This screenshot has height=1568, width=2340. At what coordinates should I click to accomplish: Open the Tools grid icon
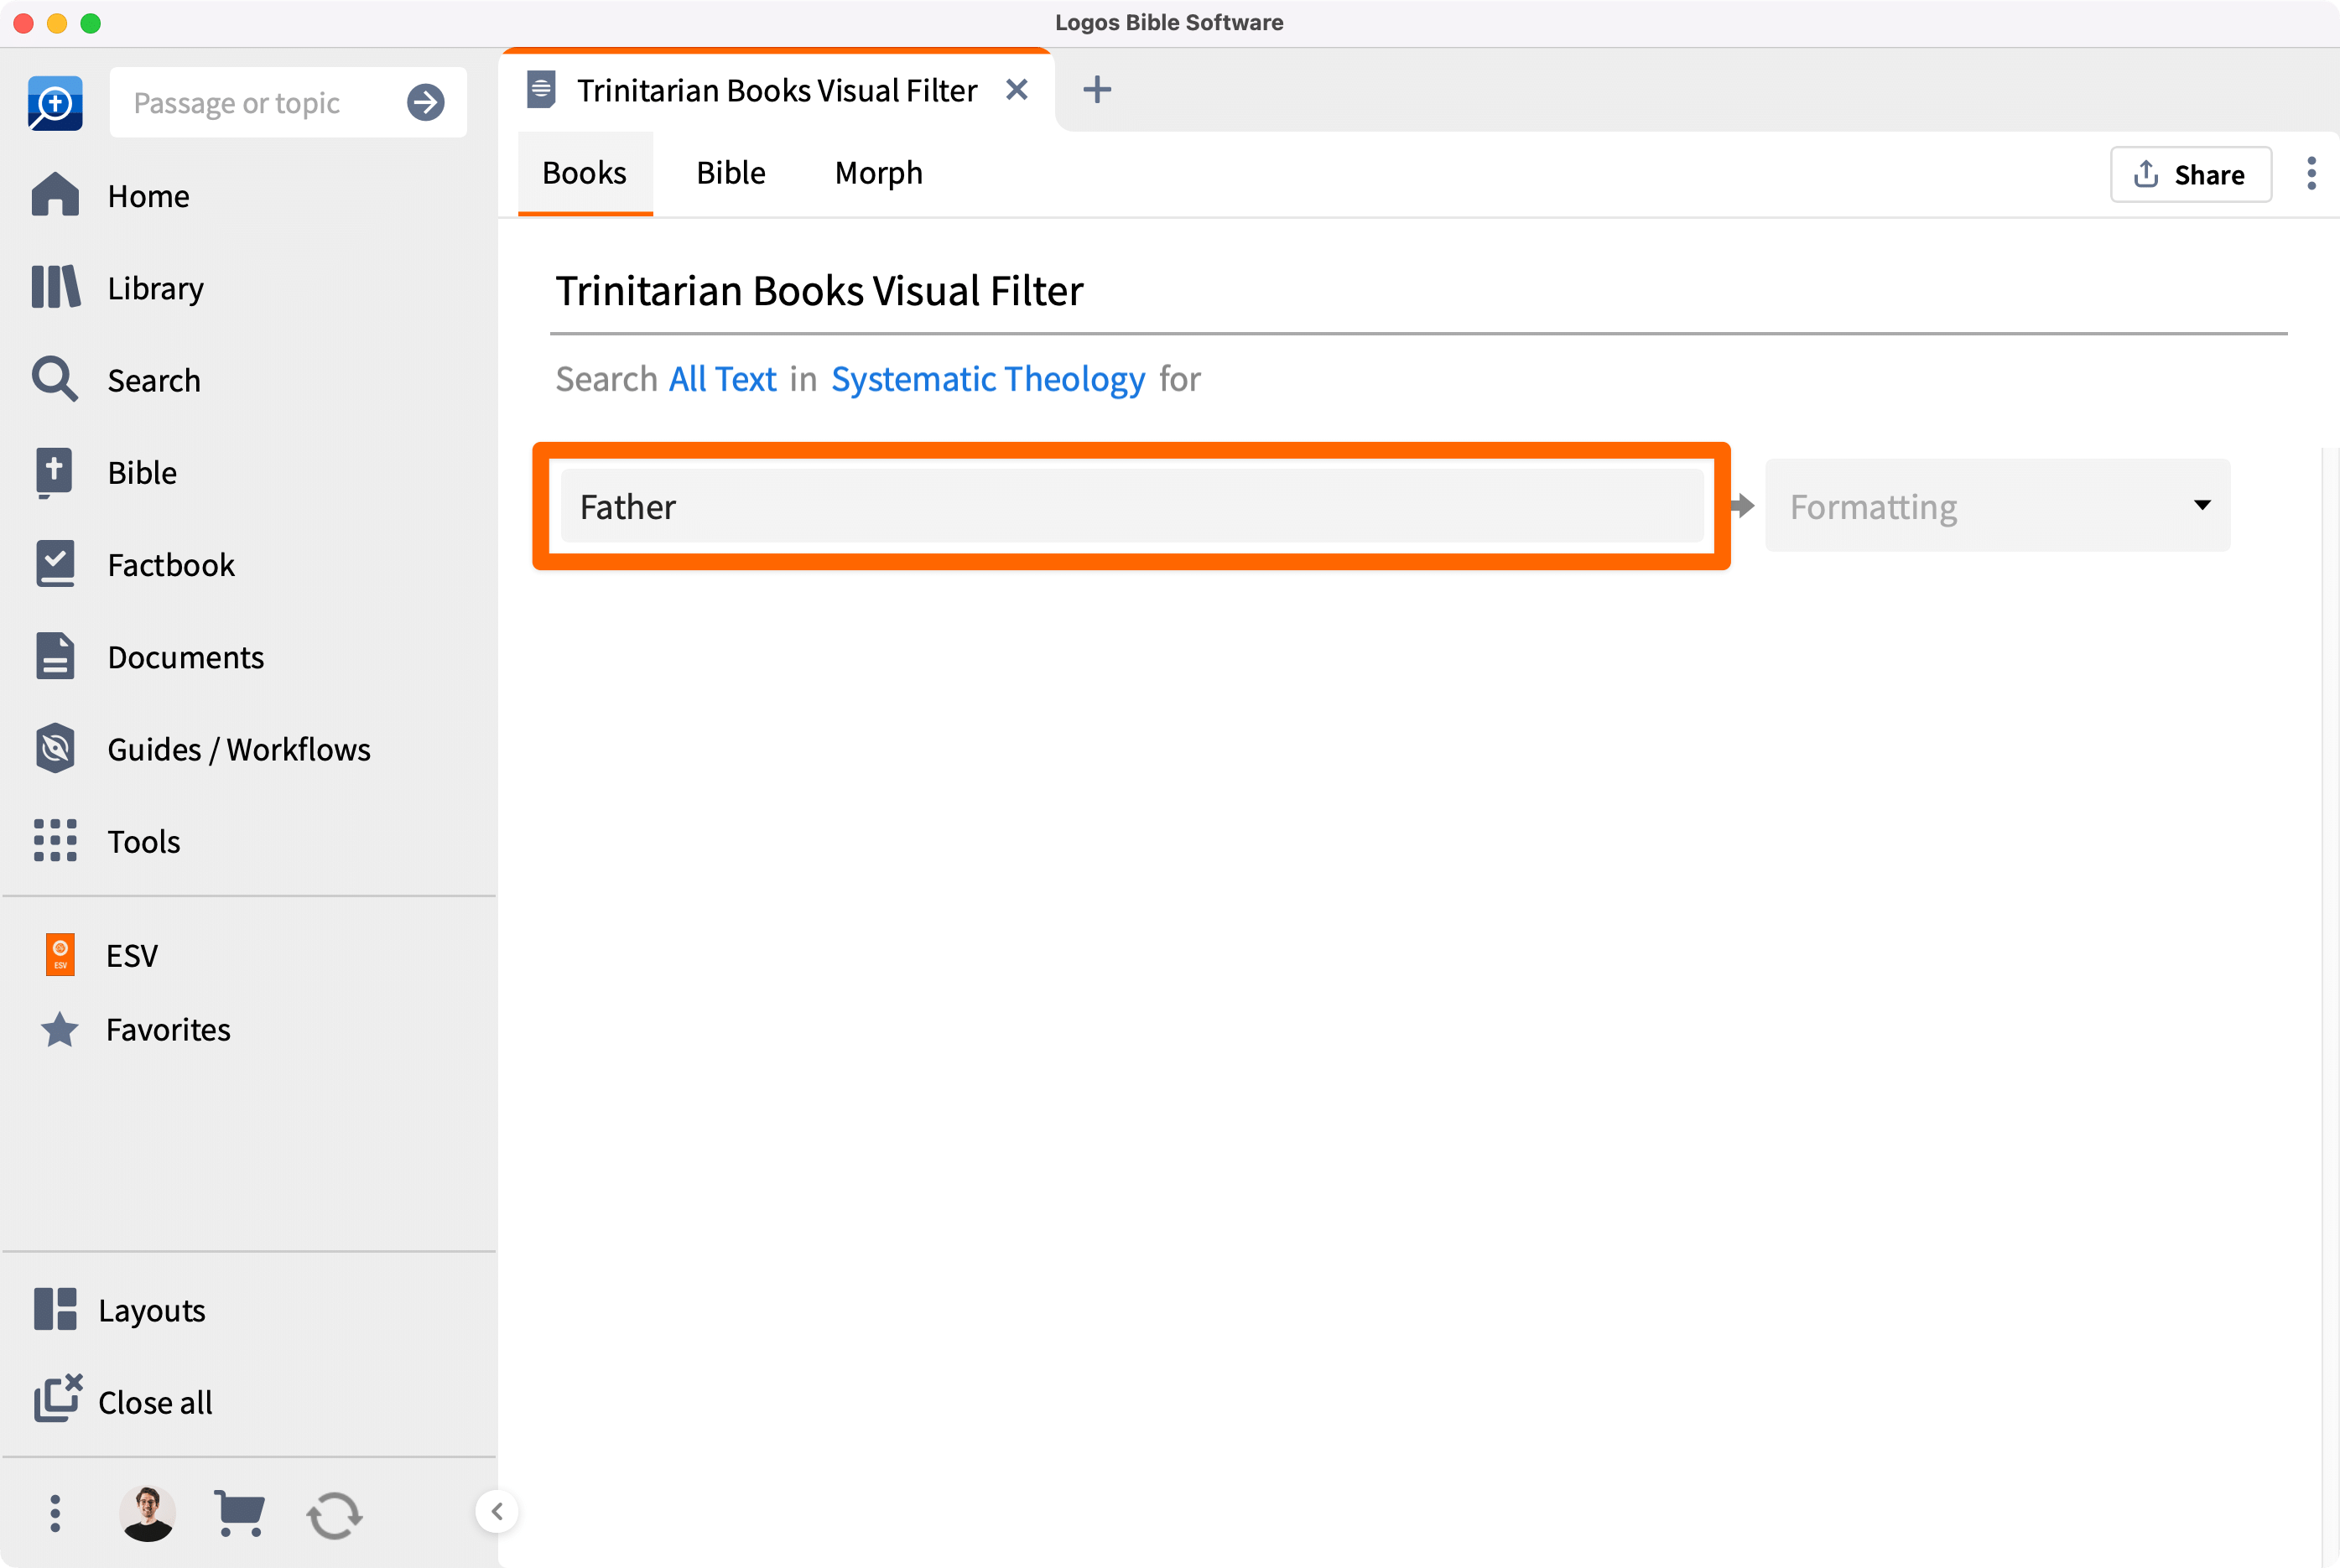56,841
